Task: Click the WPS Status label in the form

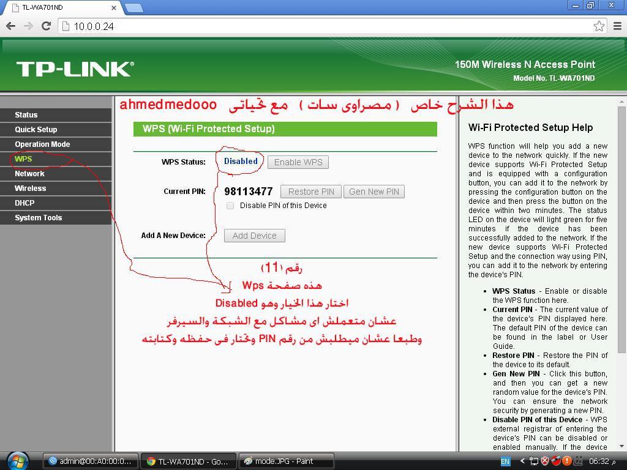Action: (184, 162)
